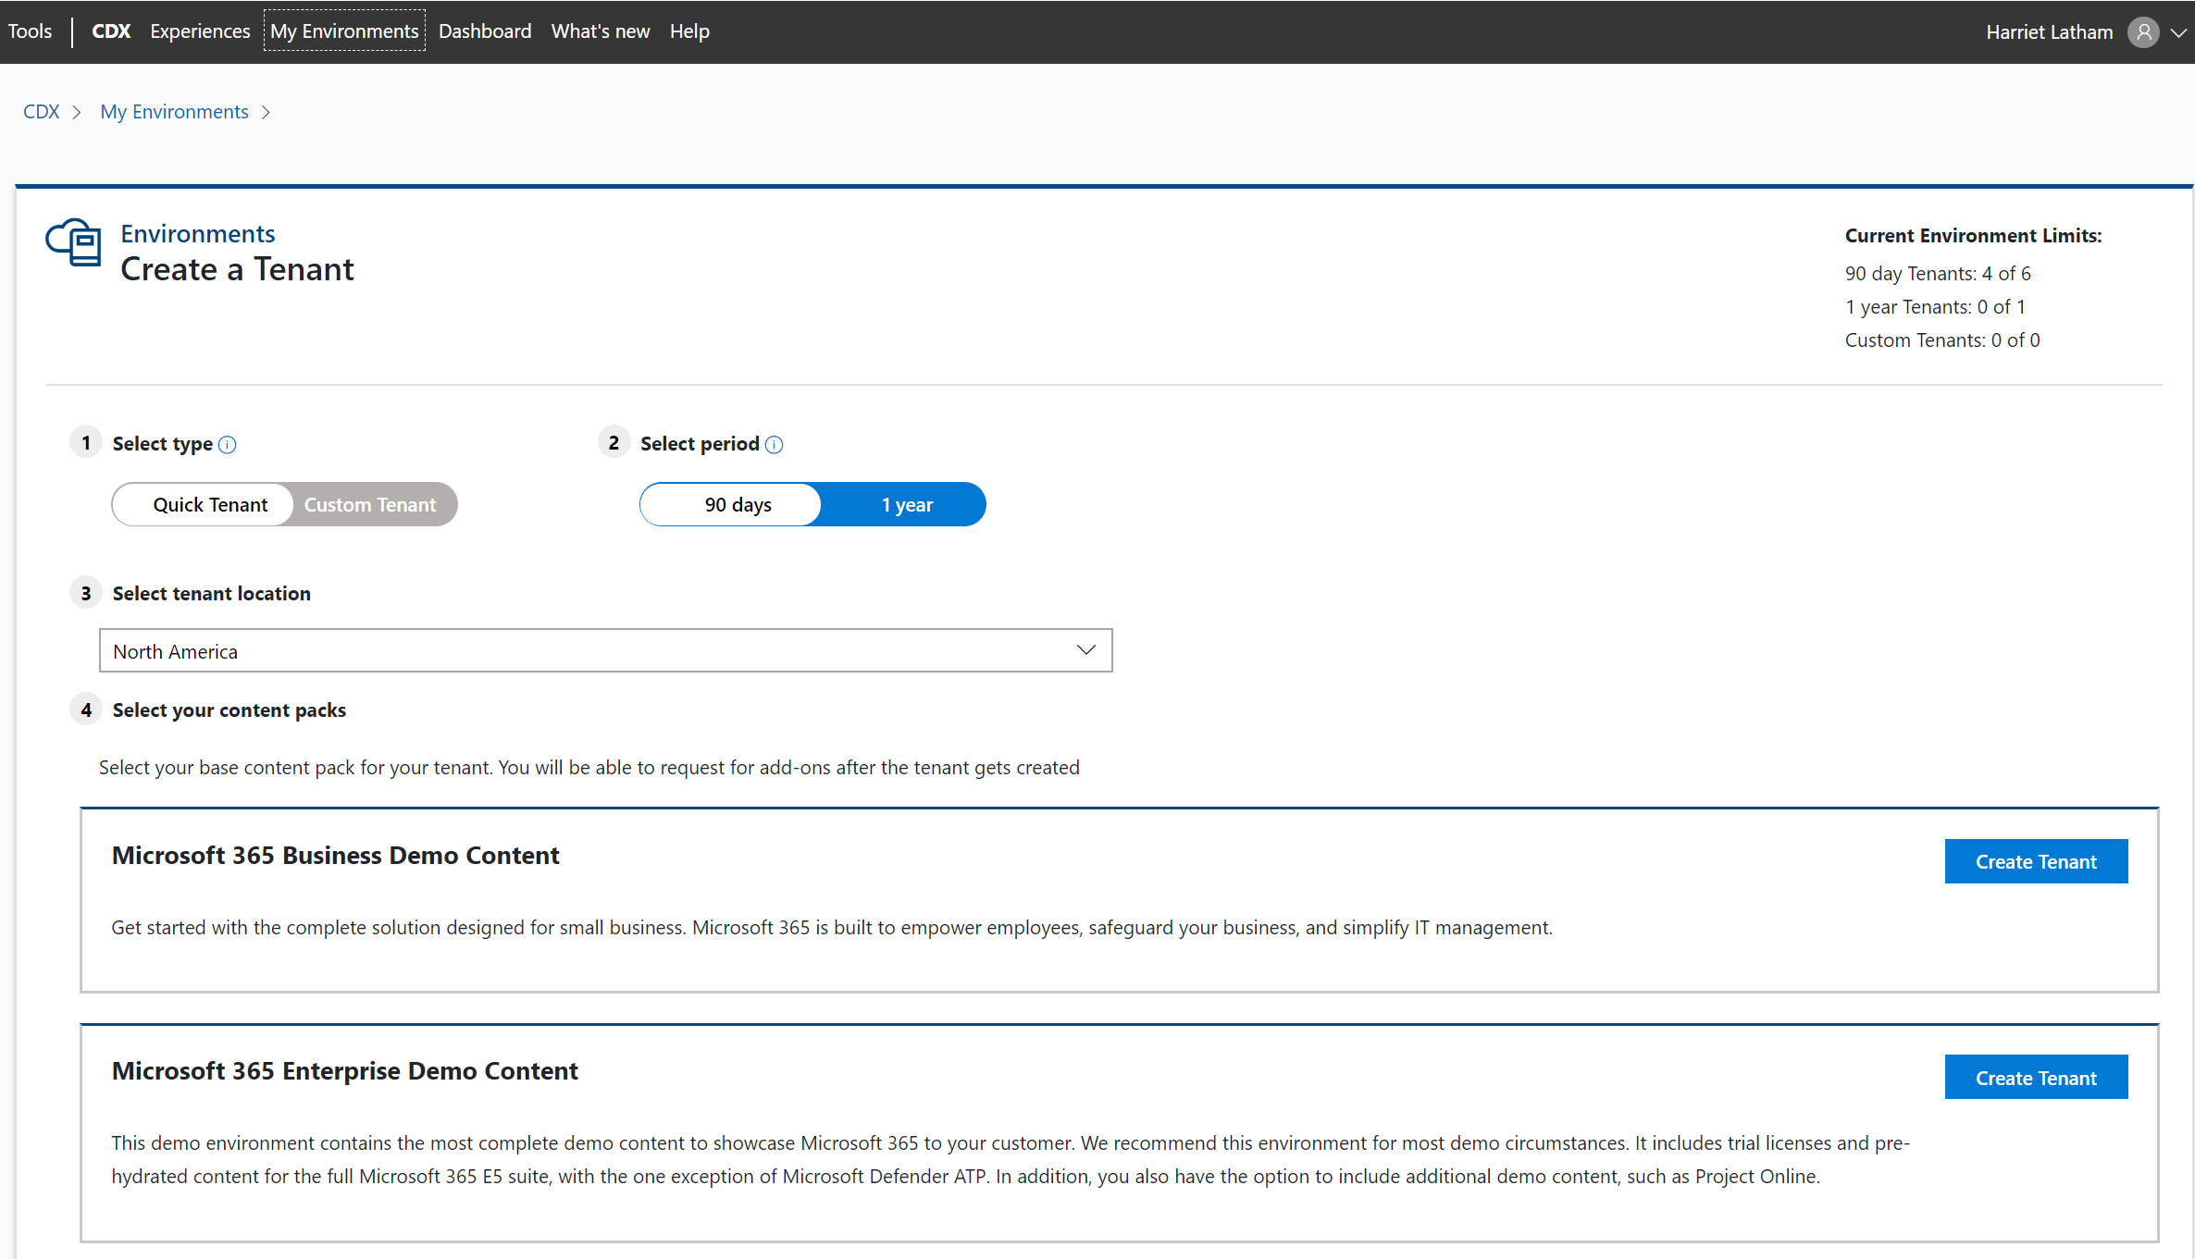Screen dimensions: 2195x1259
Task: Click the '1 year Tenants: 0 of 1' text
Action: [1935, 307]
